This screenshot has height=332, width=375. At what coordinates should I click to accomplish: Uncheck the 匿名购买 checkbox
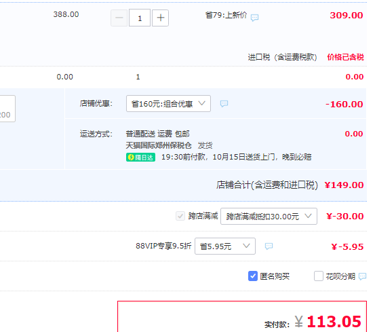pos(253,276)
